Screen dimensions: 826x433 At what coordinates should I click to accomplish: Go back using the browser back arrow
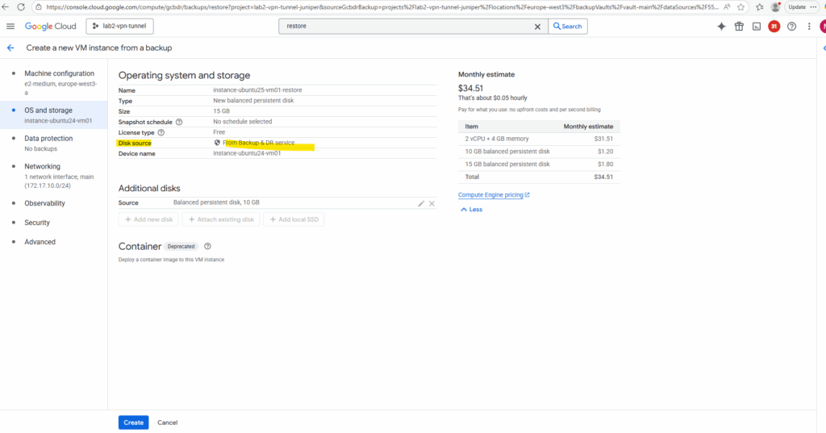(6, 6)
